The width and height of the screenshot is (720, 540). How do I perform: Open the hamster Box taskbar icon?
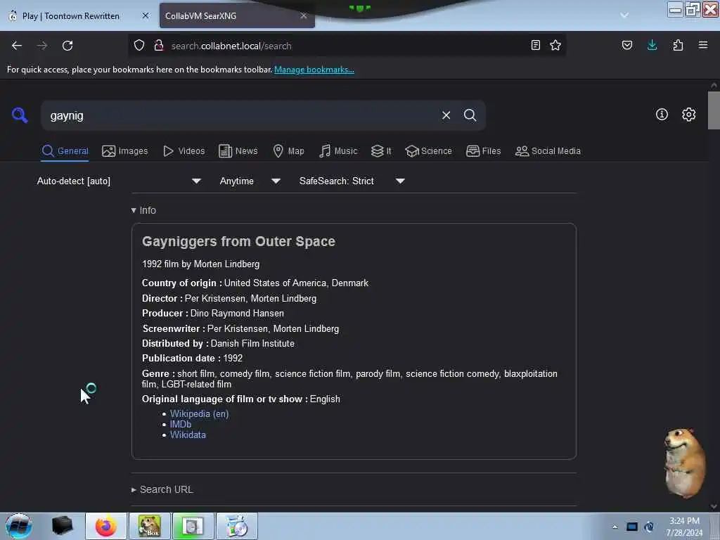150,526
